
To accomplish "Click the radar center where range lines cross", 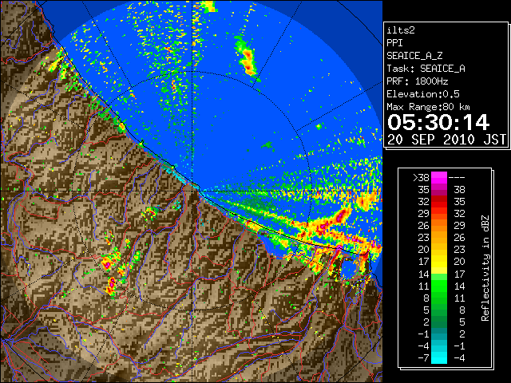I will pos(192,190).
